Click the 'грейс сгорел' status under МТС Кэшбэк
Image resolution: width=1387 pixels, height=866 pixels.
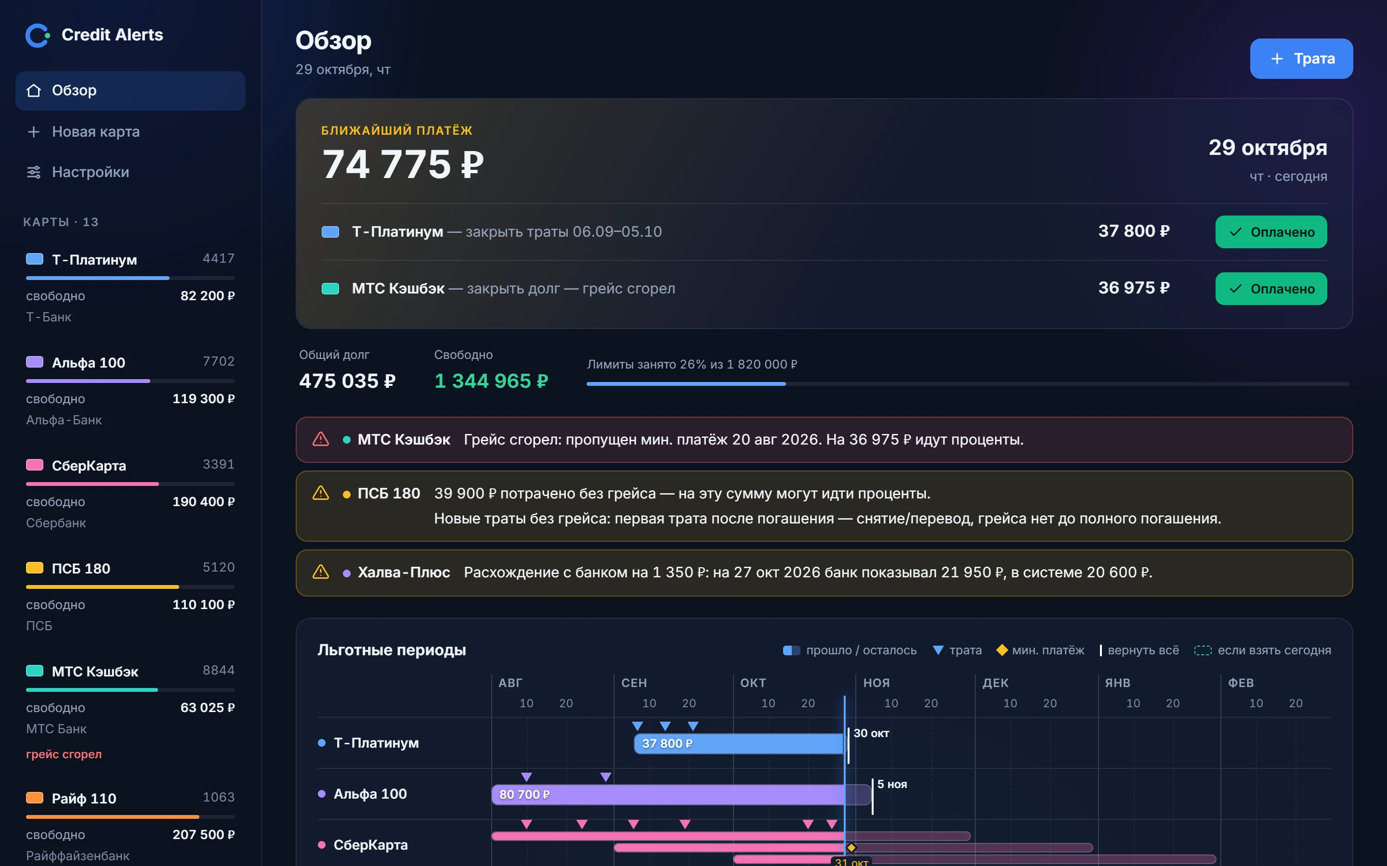point(64,754)
